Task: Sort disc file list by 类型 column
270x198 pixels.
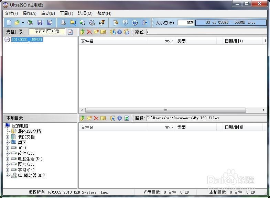Action: click(196, 41)
